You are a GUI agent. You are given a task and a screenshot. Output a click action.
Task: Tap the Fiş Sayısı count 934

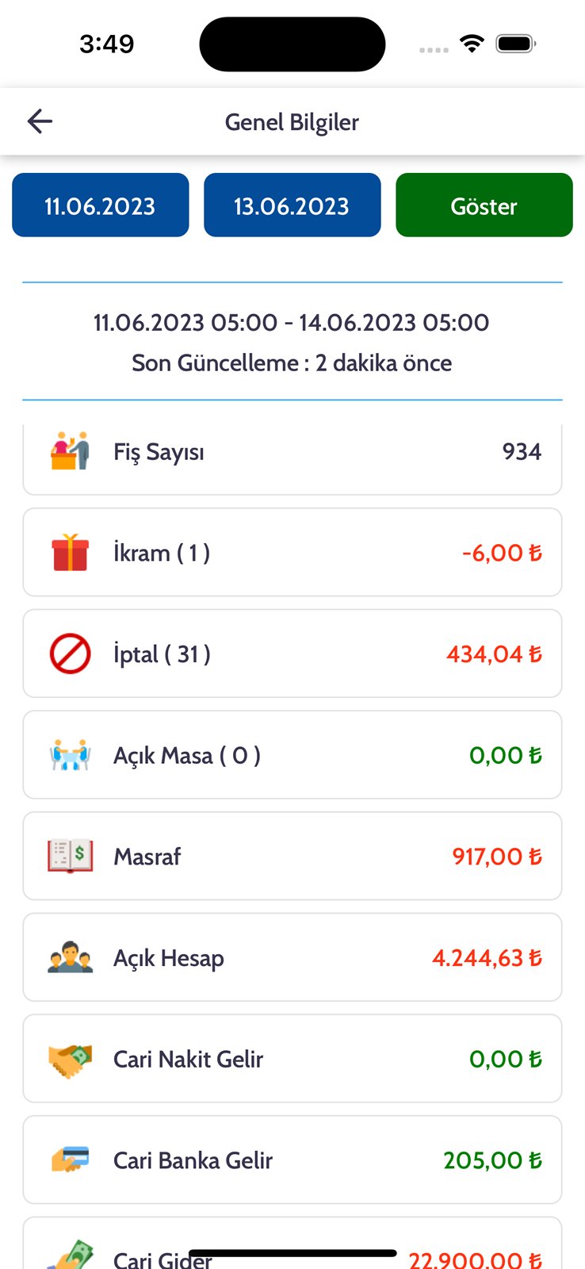pyautogui.click(x=522, y=451)
